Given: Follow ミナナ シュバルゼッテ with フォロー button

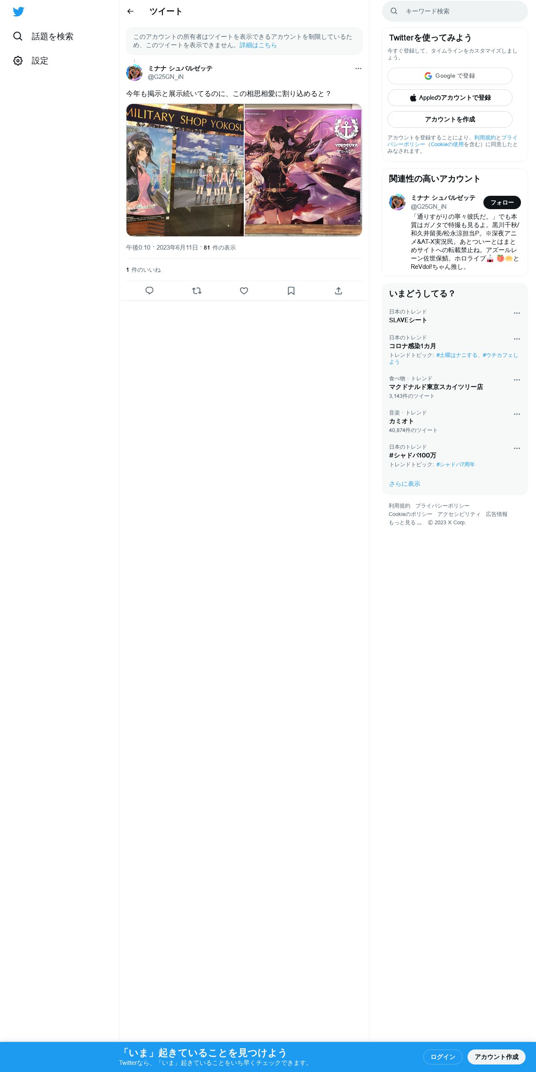Looking at the screenshot, I should pos(502,202).
